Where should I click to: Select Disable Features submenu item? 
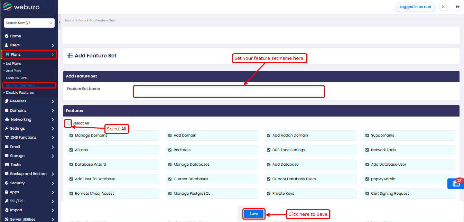(x=20, y=93)
